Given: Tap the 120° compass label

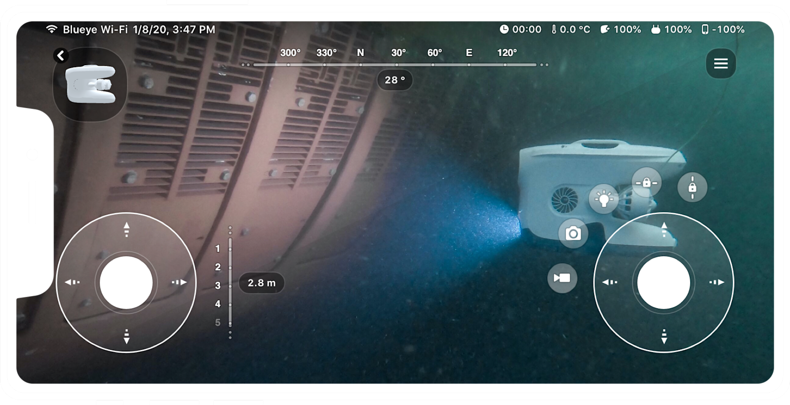Looking at the screenshot, I should tap(507, 53).
